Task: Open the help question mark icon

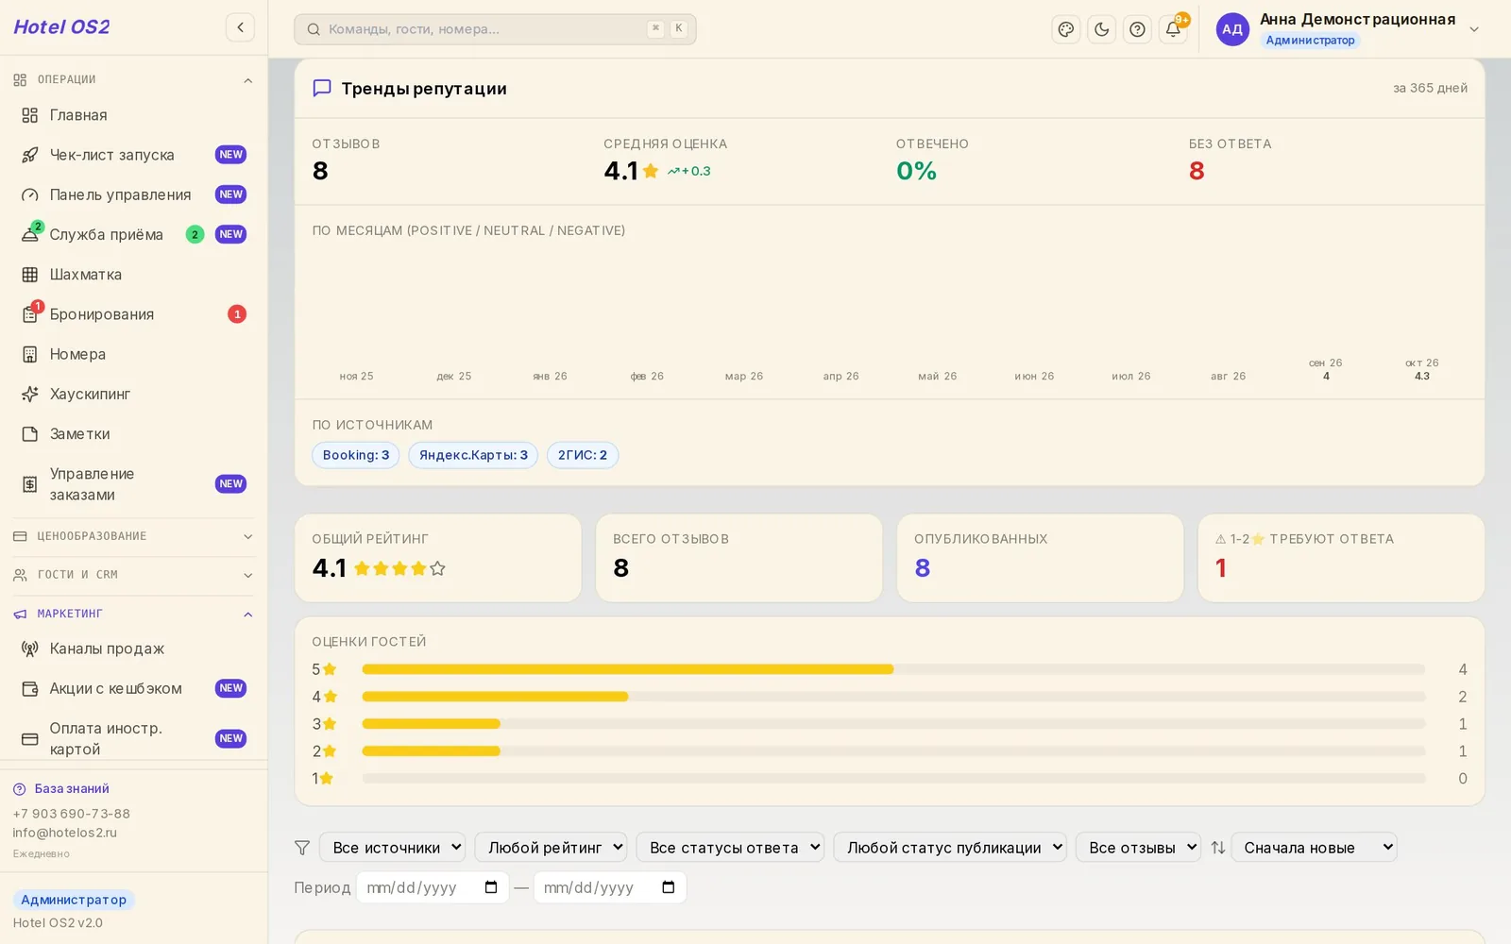Action: (1138, 29)
